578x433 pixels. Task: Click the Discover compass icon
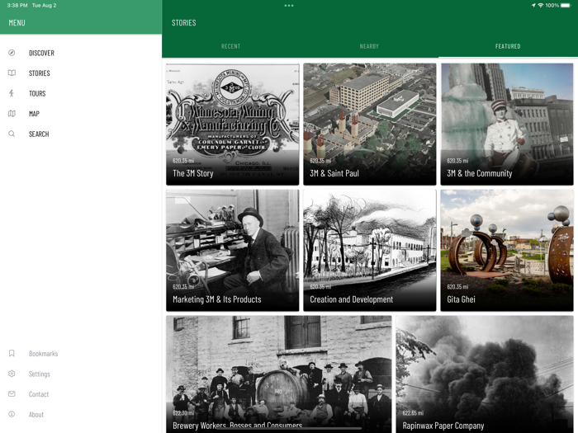click(12, 53)
